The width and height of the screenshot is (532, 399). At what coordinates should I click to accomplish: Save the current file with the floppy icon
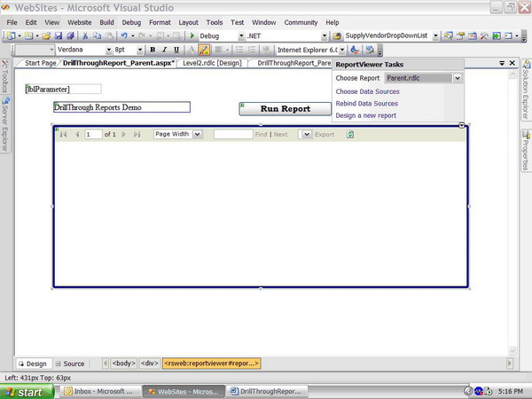click(x=59, y=36)
